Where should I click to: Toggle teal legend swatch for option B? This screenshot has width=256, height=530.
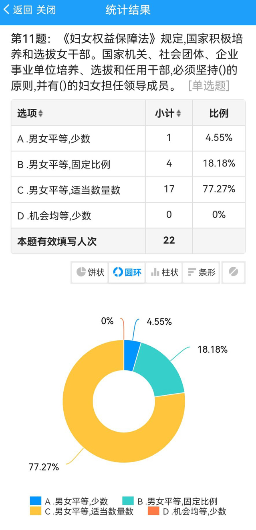(128, 501)
